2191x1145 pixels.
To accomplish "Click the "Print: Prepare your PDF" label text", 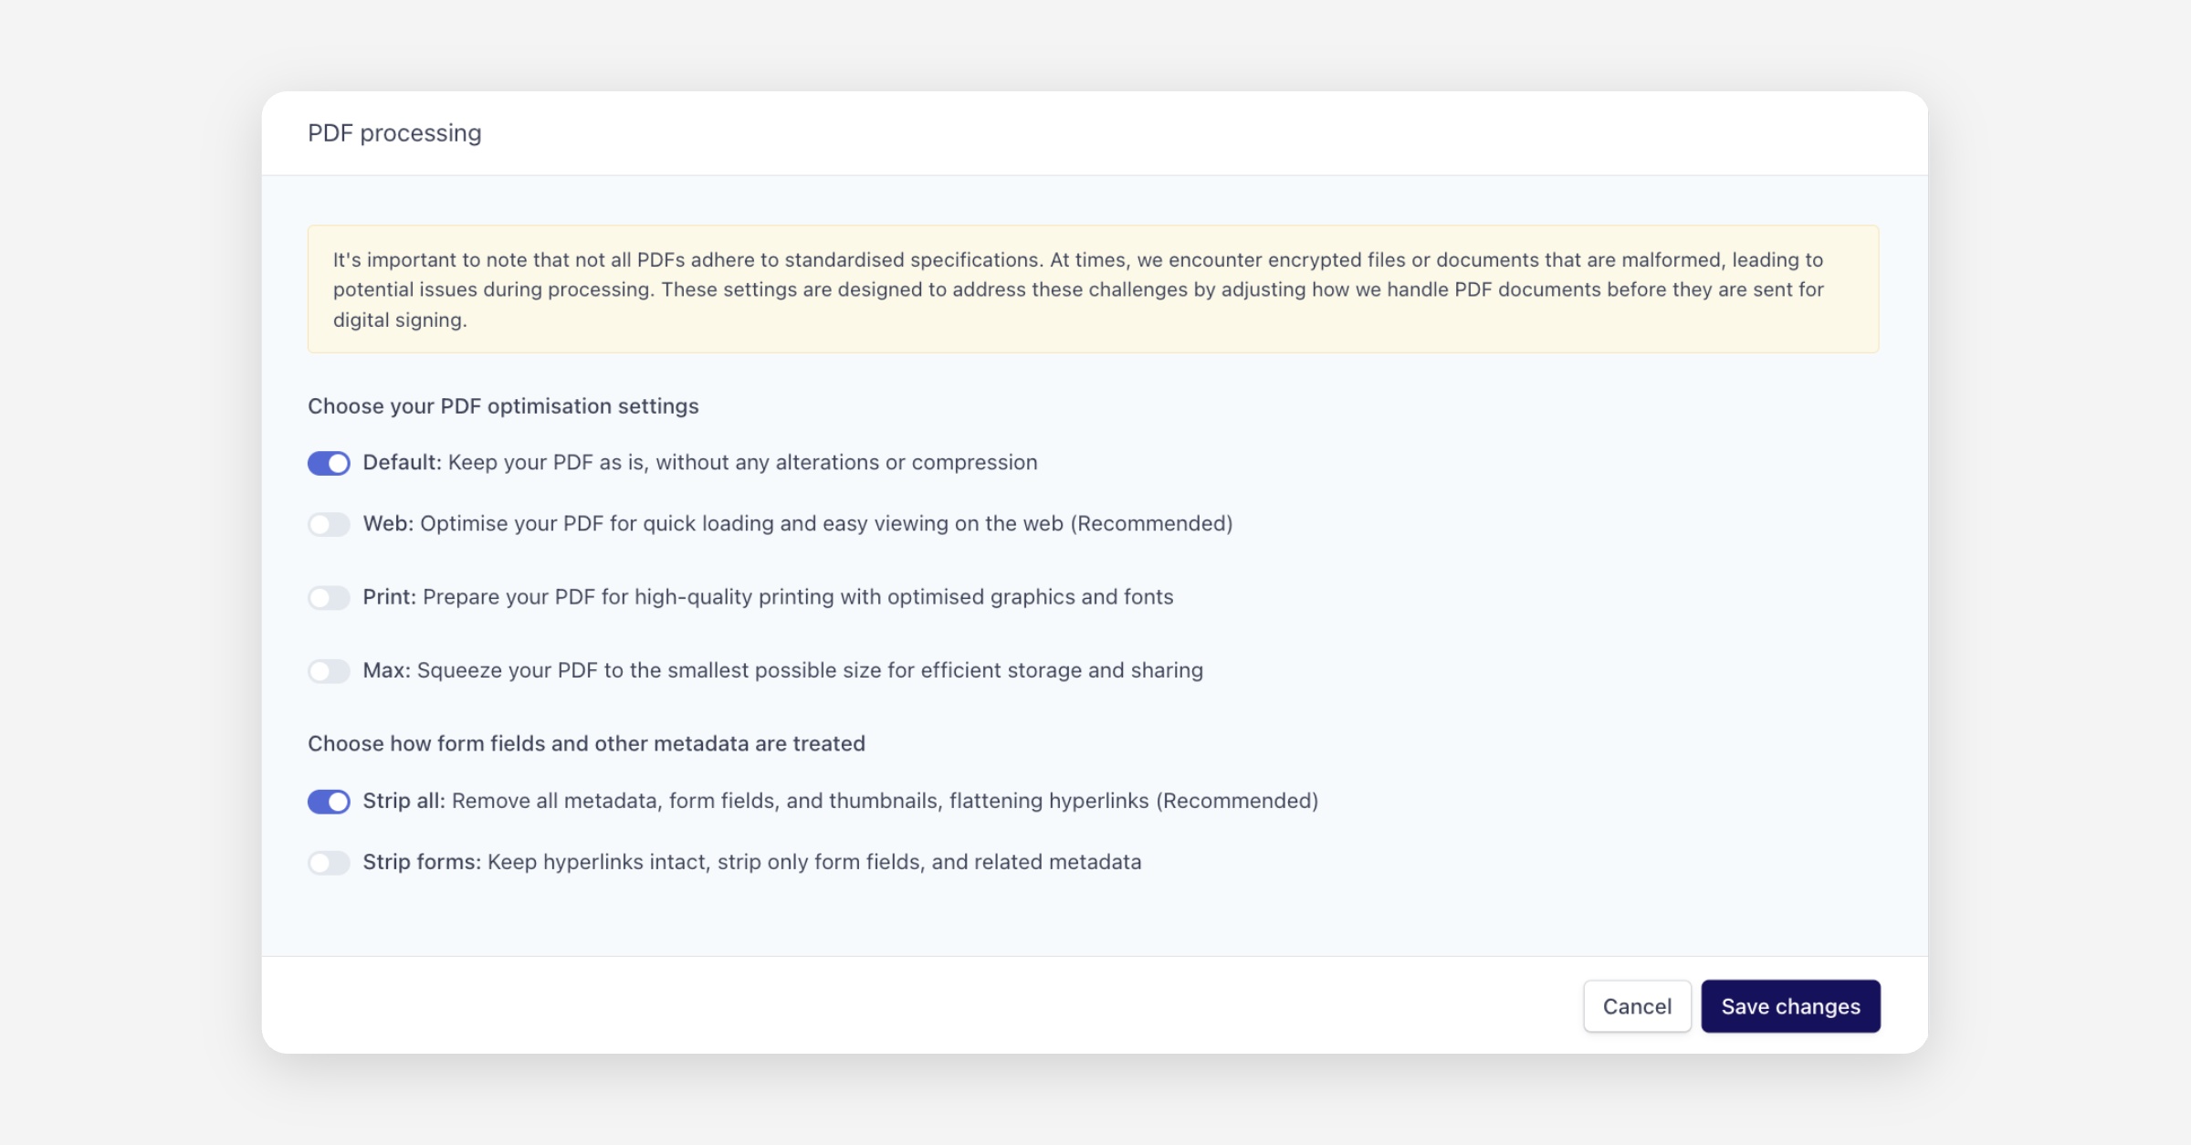I will click(x=768, y=597).
